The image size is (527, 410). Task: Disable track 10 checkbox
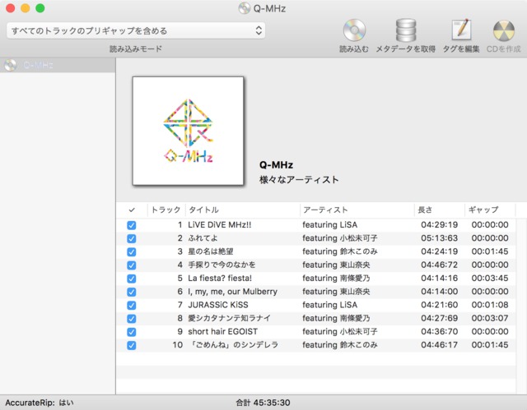point(132,345)
